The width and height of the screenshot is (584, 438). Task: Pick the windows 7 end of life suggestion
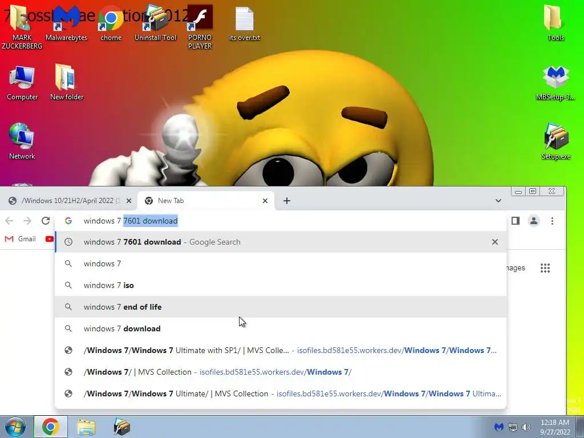(x=281, y=307)
